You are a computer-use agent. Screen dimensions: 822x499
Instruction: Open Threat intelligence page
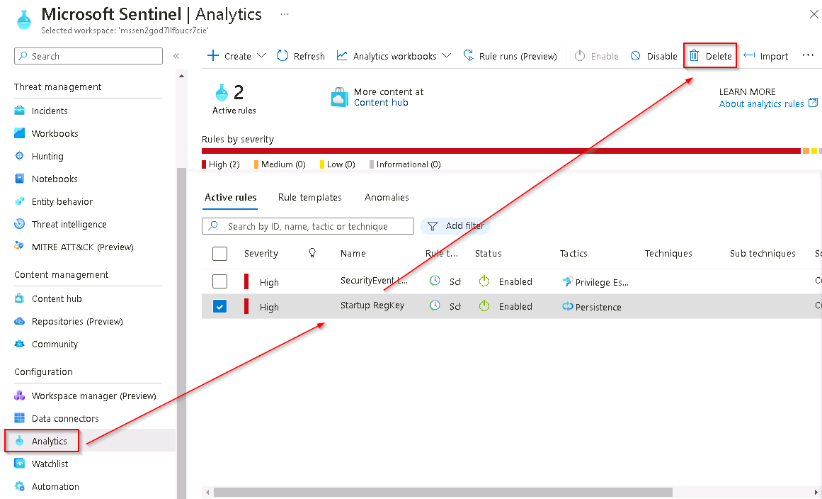click(x=69, y=224)
